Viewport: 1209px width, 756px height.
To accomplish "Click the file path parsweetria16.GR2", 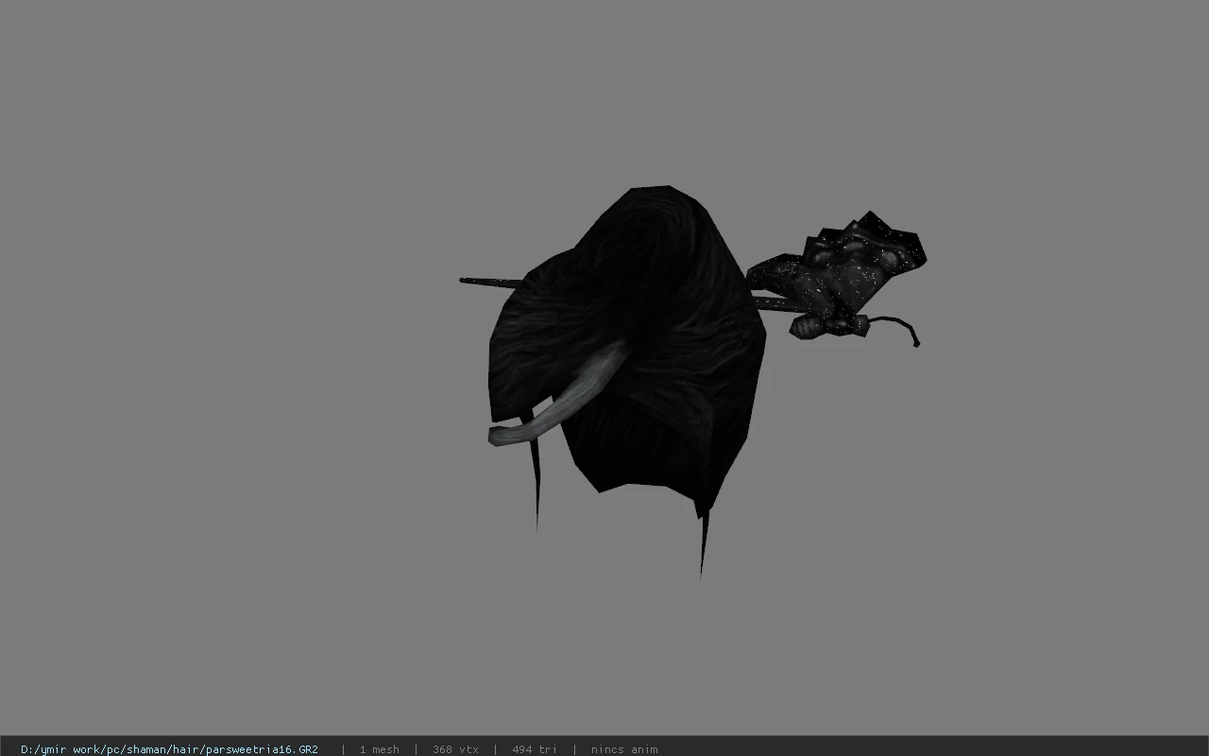I will pos(169,749).
